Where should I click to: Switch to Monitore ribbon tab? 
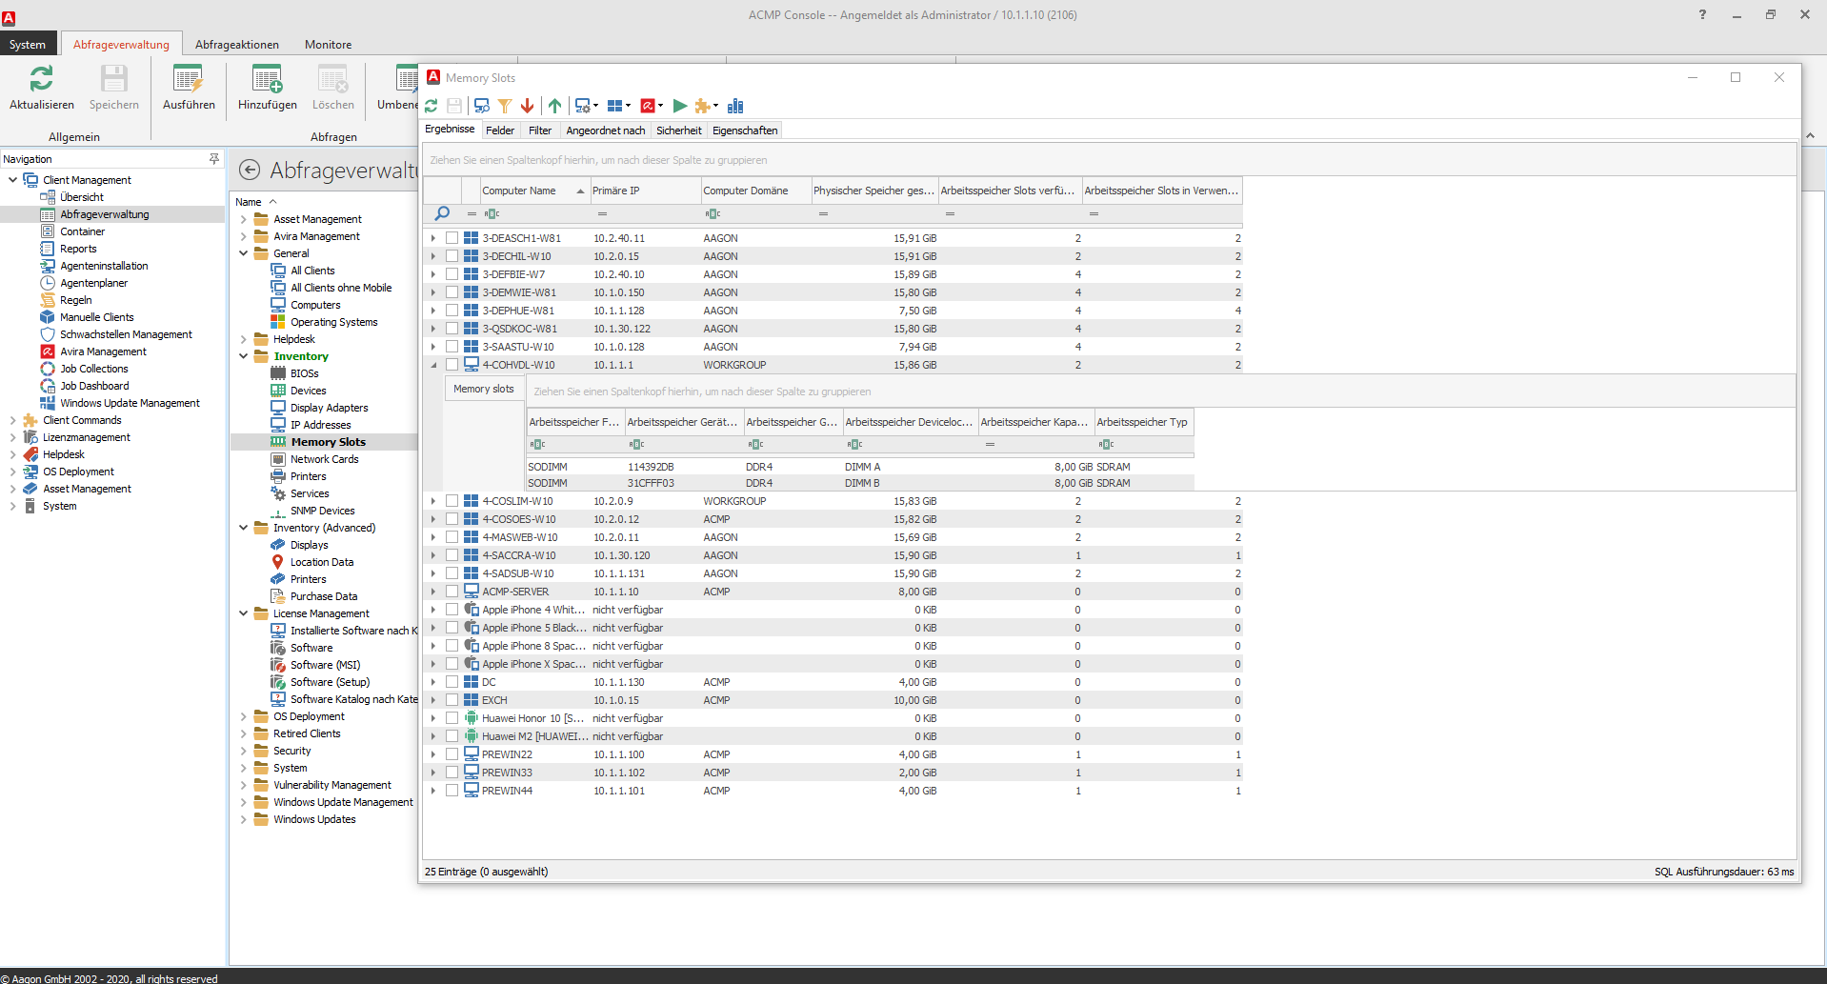tap(329, 45)
